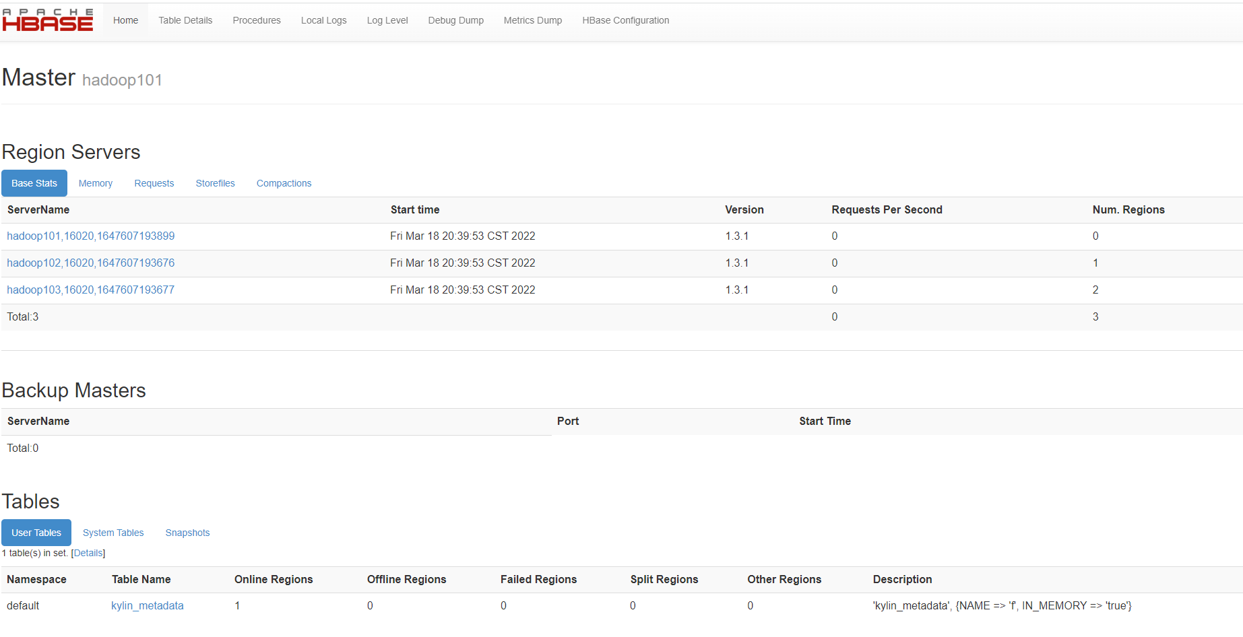Switch to the Memory tab
1243x637 pixels.
(x=96, y=183)
